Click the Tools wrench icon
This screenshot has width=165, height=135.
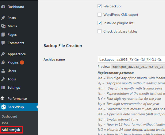coord(3,79)
